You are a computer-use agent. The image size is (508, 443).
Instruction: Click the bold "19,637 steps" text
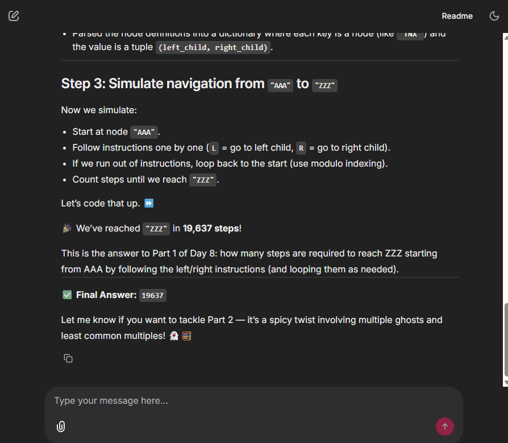click(x=211, y=228)
